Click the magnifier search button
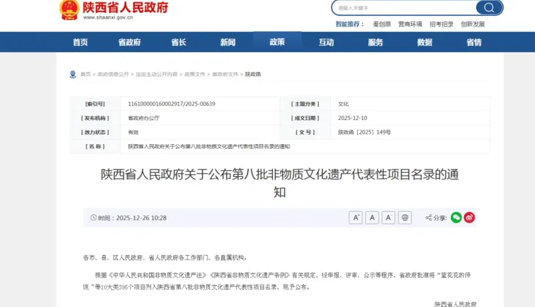Image resolution: width=535 pixels, height=307 pixels. point(489,8)
